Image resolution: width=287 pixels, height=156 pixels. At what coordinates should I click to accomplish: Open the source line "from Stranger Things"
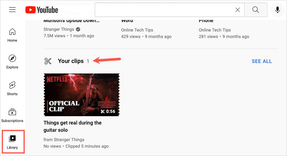tap(64, 140)
